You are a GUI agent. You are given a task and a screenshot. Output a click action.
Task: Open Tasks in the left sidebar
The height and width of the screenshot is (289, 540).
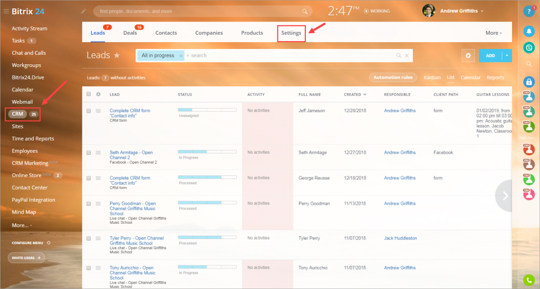point(18,41)
